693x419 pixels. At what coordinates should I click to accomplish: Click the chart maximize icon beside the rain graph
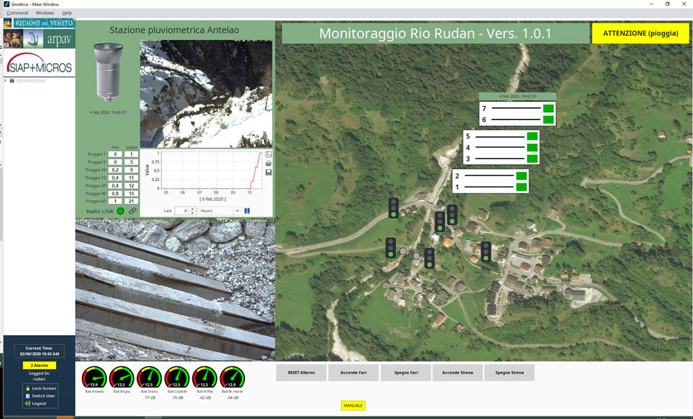pos(268,155)
